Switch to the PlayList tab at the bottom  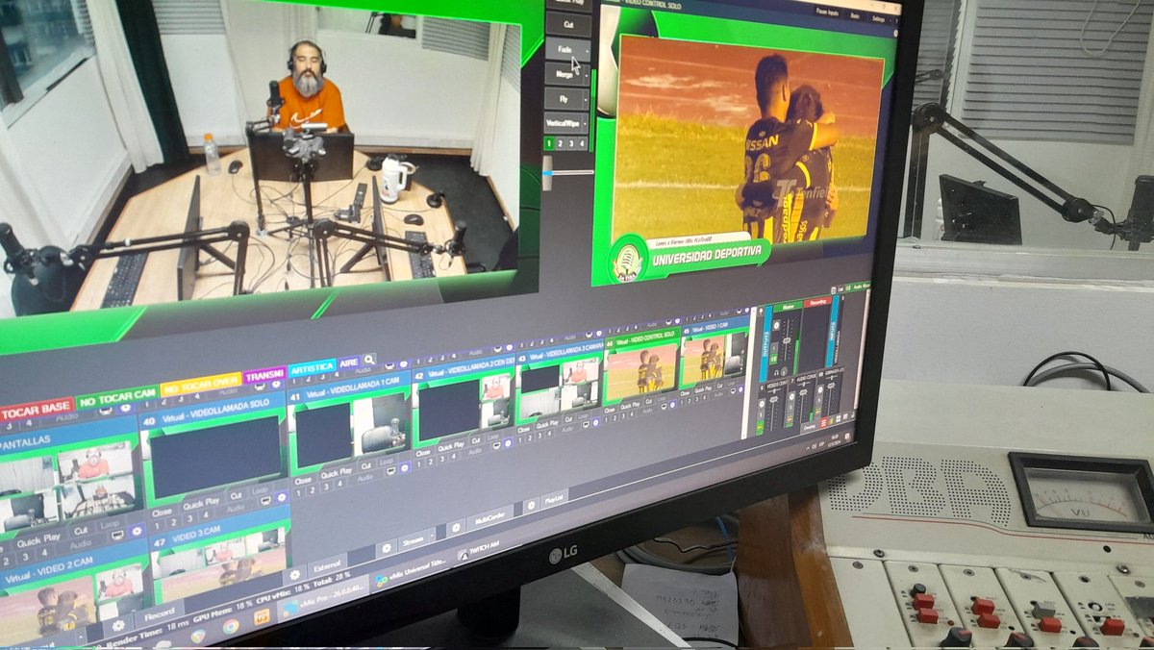point(555,499)
